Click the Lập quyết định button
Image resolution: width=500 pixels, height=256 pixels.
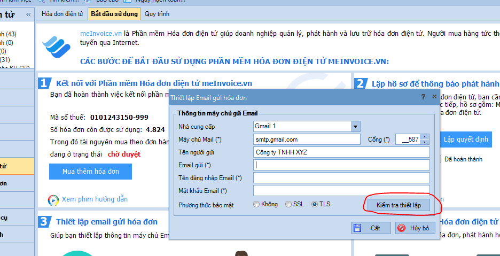[x=465, y=139]
